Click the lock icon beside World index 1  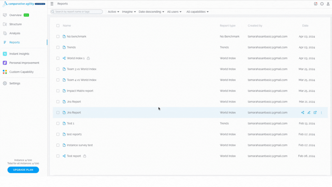[x=88, y=58]
